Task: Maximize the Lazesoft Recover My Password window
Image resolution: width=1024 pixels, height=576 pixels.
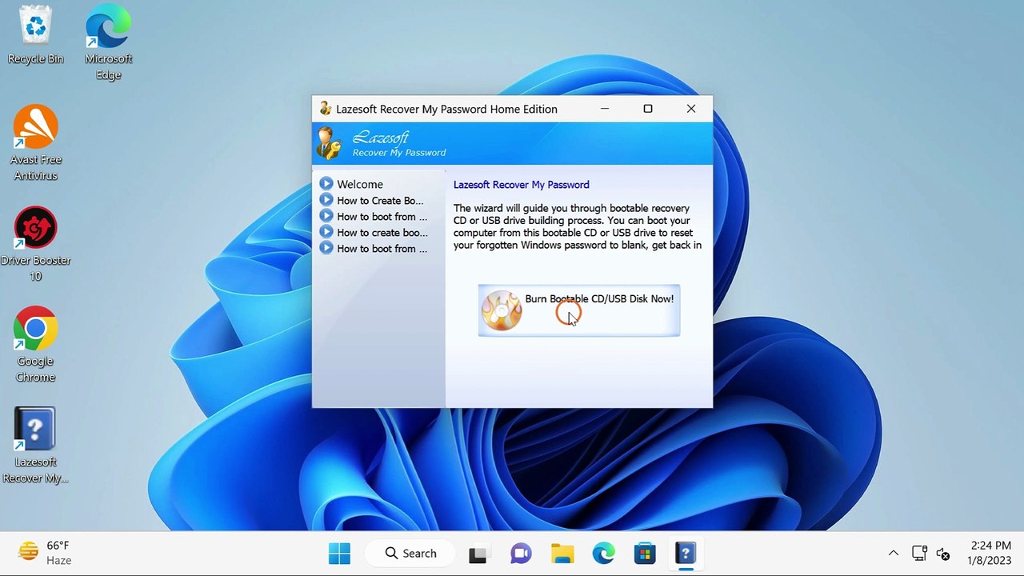Action: 648,109
